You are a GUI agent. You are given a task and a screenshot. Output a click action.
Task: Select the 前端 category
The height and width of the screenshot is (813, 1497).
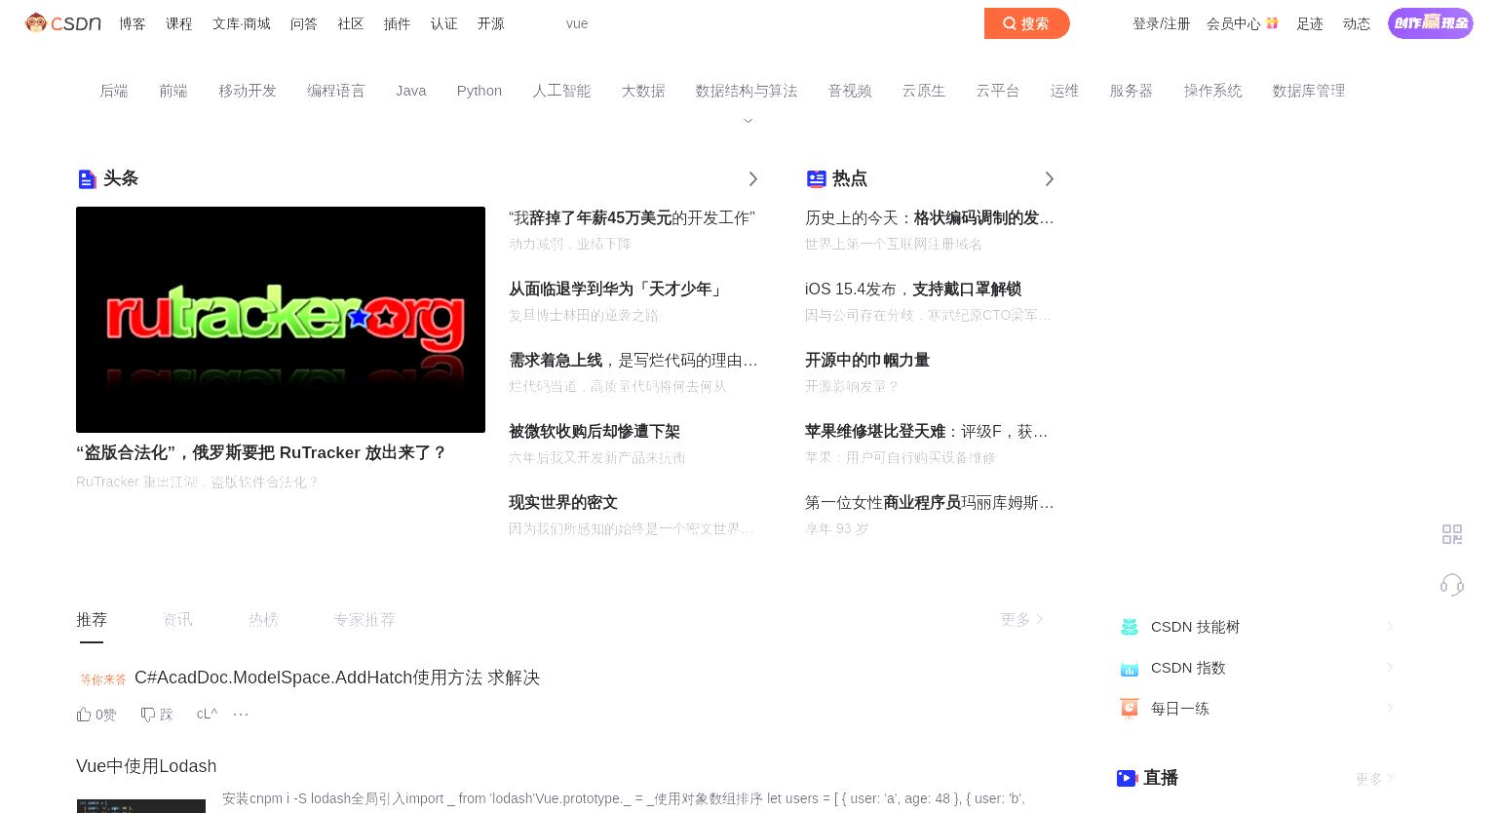coord(173,91)
